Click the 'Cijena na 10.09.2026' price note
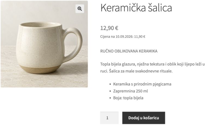The height and width of the screenshot is (129, 213). point(123,37)
